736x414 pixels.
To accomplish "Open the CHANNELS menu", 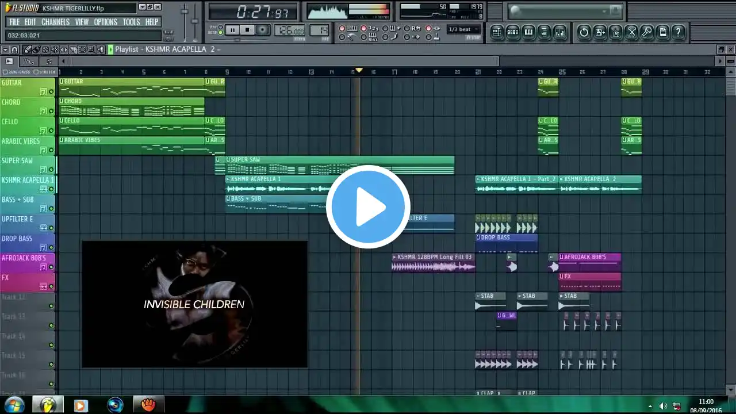I will 55,22.
